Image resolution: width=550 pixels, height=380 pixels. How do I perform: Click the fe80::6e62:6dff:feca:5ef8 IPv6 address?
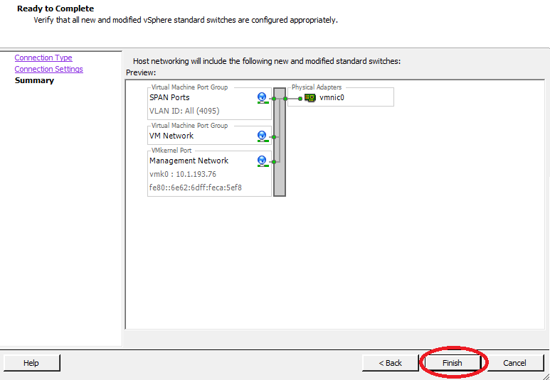click(196, 188)
